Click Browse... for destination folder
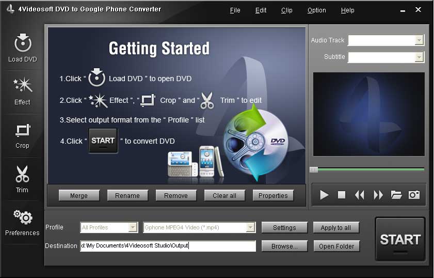Screen dimensions: 434x278 [x=284, y=246]
